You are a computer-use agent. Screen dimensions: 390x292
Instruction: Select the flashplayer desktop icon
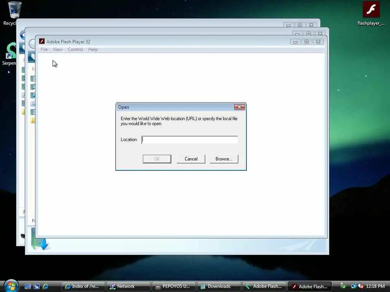pyautogui.click(x=371, y=13)
